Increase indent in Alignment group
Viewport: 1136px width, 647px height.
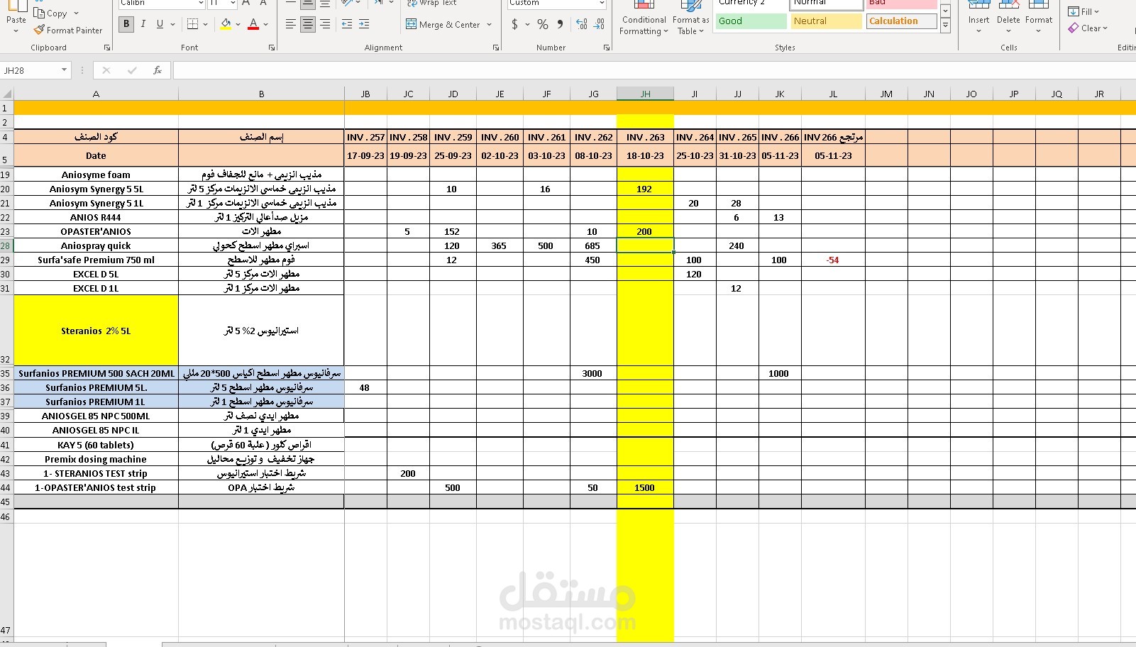364,24
